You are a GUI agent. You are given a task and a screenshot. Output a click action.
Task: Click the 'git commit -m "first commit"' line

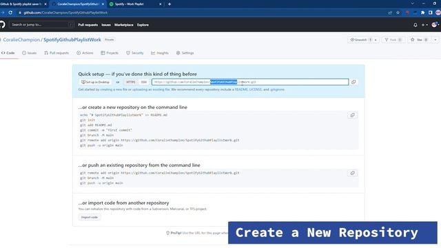[106, 130]
